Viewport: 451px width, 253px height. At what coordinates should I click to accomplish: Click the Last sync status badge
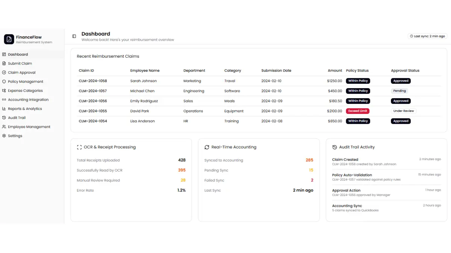[x=427, y=36]
